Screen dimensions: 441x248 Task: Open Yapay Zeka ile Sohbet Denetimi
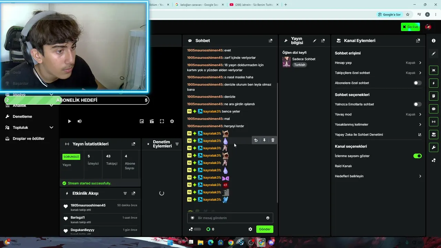378,135
